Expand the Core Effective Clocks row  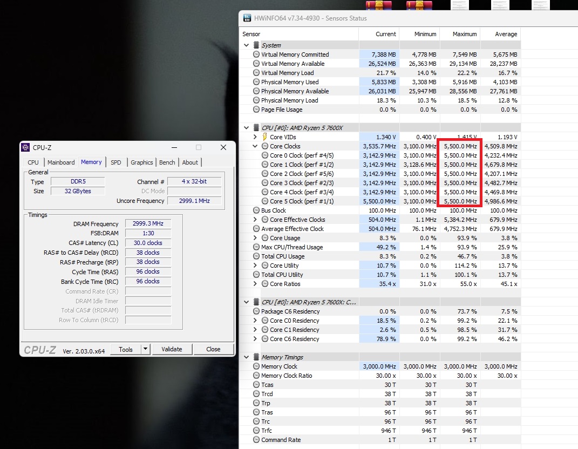click(x=255, y=219)
